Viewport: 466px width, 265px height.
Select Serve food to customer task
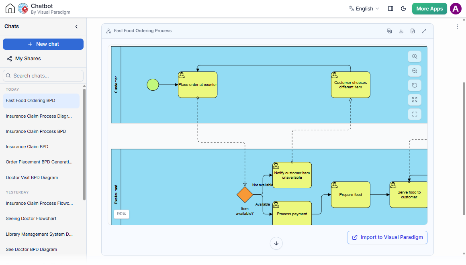tap(409, 195)
